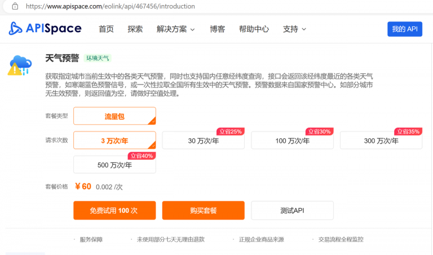
Task: Expand the 支持 dropdown menu
Action: tap(294, 29)
